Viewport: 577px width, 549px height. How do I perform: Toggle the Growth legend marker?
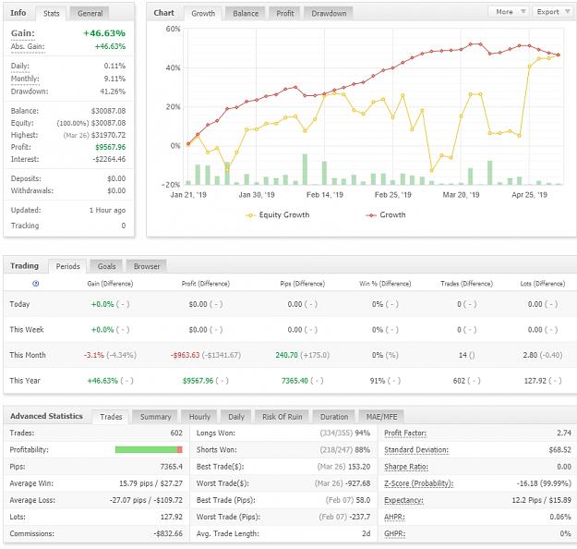[371, 215]
